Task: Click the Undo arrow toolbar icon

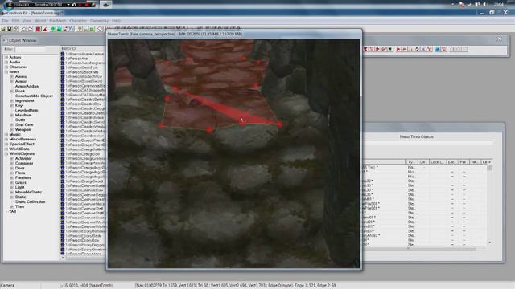Action: tap(23, 29)
